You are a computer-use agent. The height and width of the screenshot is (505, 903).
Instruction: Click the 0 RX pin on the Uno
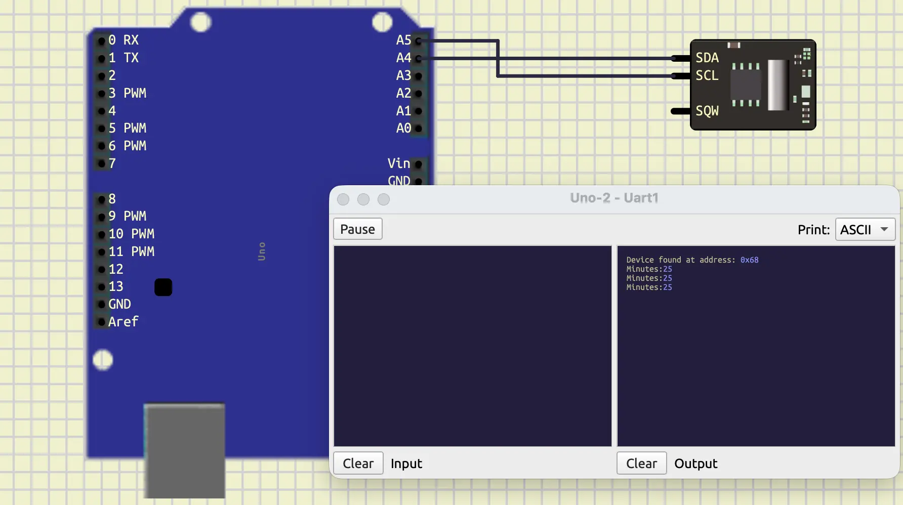[102, 40]
